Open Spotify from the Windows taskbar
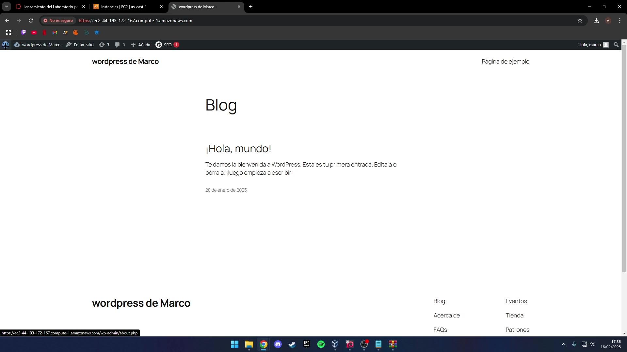This screenshot has height=352, width=627. coord(321,344)
